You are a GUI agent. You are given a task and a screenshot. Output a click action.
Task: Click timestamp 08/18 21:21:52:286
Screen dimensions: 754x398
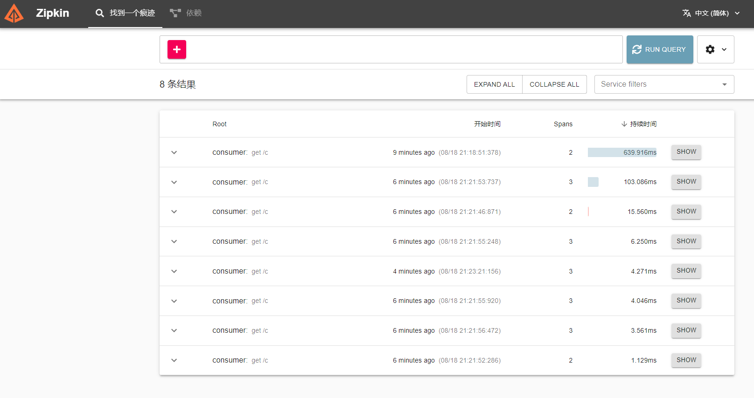[x=469, y=360]
